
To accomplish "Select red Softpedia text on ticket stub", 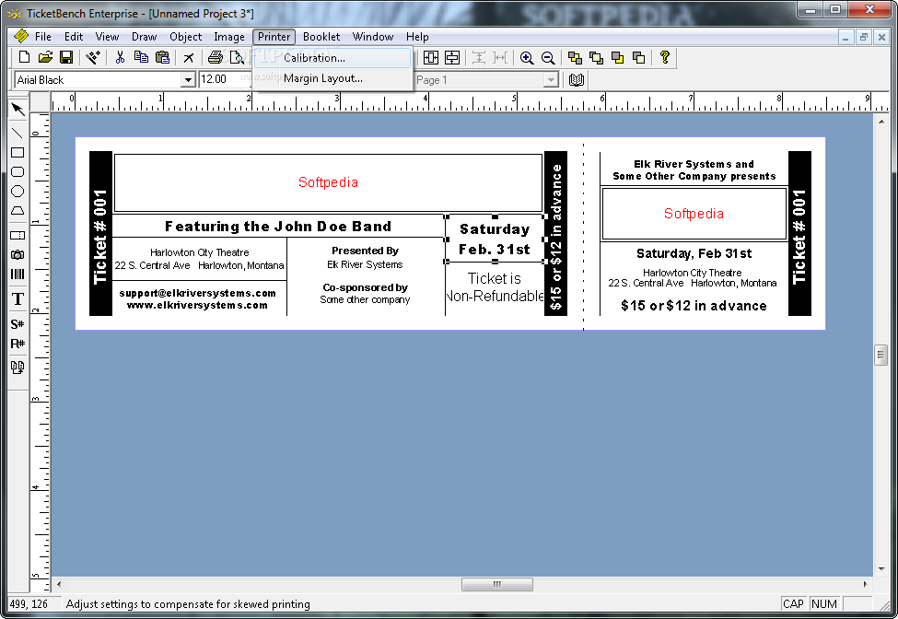I will point(694,214).
